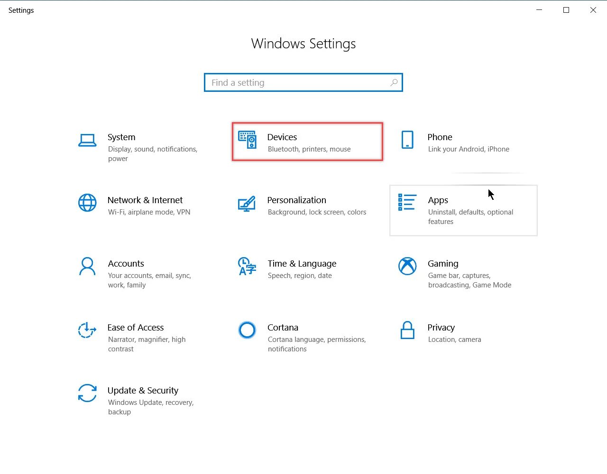607x474 pixels.
Task: Click 'Cortana language, permissions, notifications' description
Action: 317,344
